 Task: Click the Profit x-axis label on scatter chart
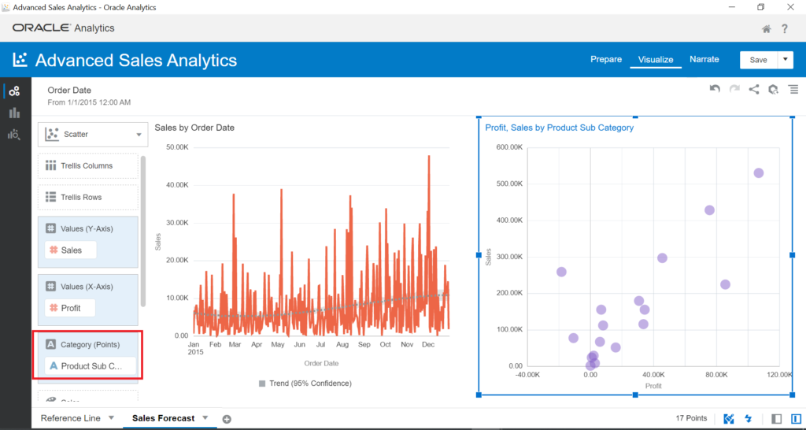[x=653, y=386]
